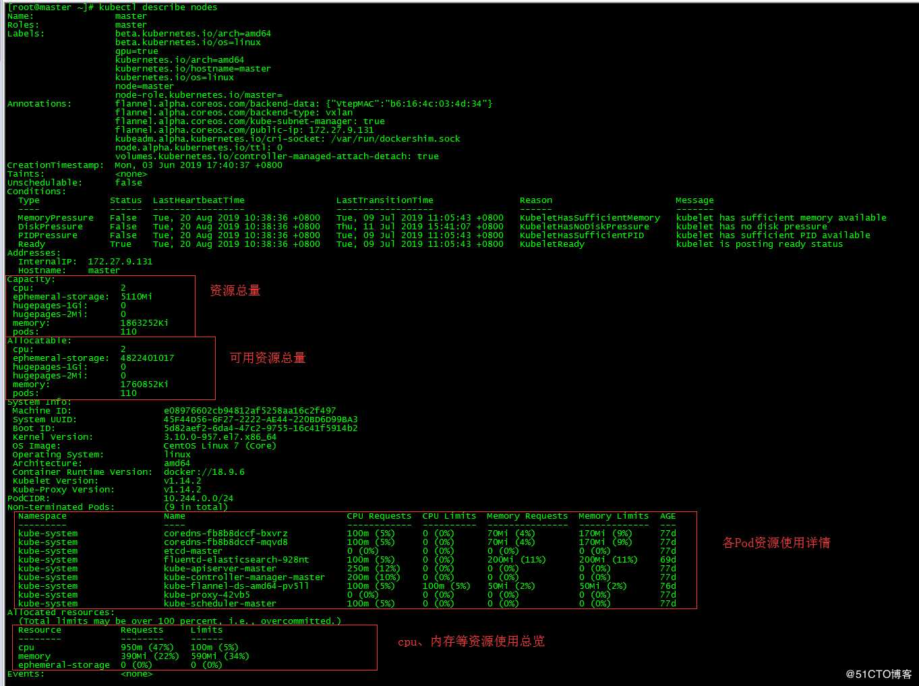Select 'kubernetes.io/hostname=master' label line
Screen dimensions: 919x686
coord(193,69)
